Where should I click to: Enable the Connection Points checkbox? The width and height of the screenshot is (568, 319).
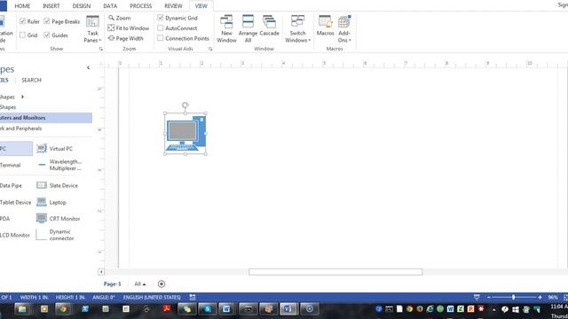click(x=161, y=38)
